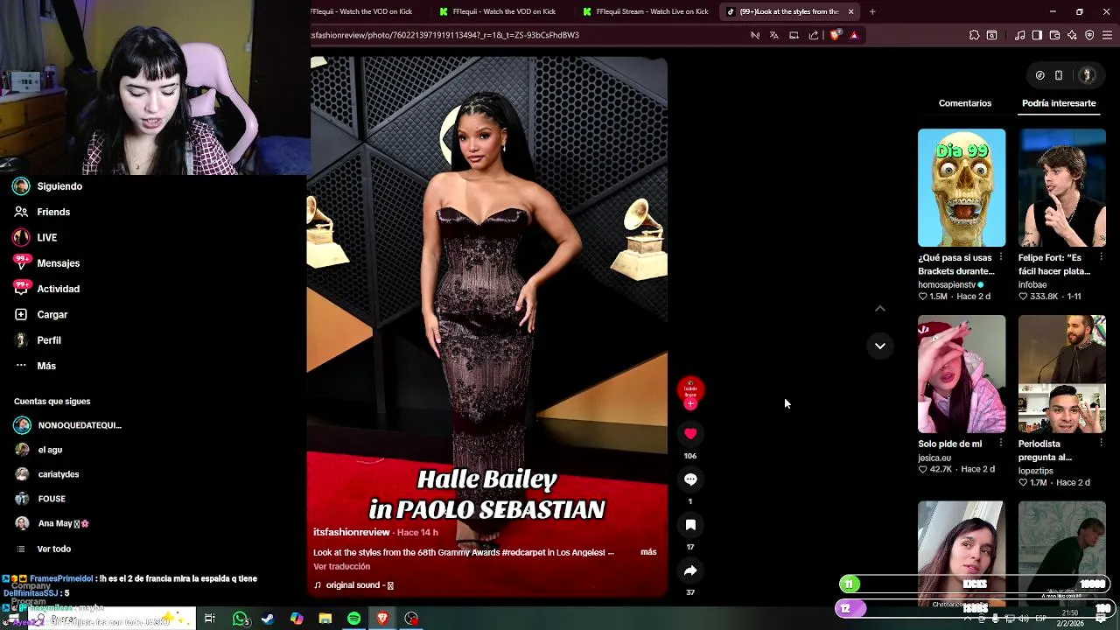
Task: Go to the previous post with up chevron
Action: (x=880, y=309)
